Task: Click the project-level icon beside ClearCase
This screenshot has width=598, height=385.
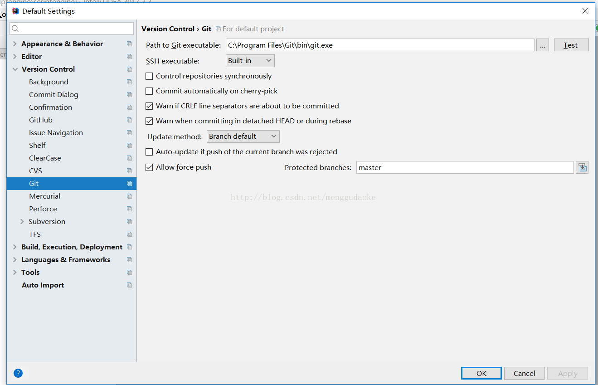Action: pos(129,158)
